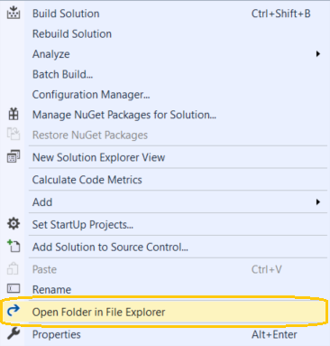Image resolution: width=330 pixels, height=346 pixels.
Task: Open Configuration Manager
Action: 91,95
